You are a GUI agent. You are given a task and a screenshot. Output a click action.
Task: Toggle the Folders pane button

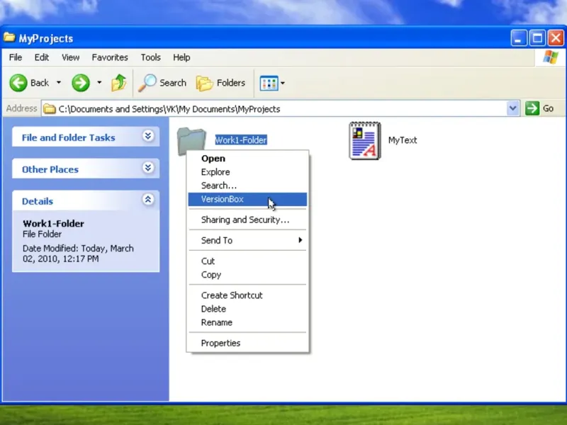pyautogui.click(x=220, y=83)
